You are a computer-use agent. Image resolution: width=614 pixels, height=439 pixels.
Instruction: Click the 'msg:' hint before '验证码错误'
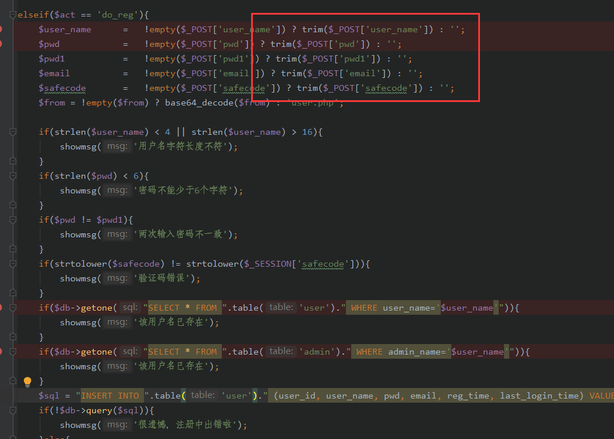coord(118,278)
